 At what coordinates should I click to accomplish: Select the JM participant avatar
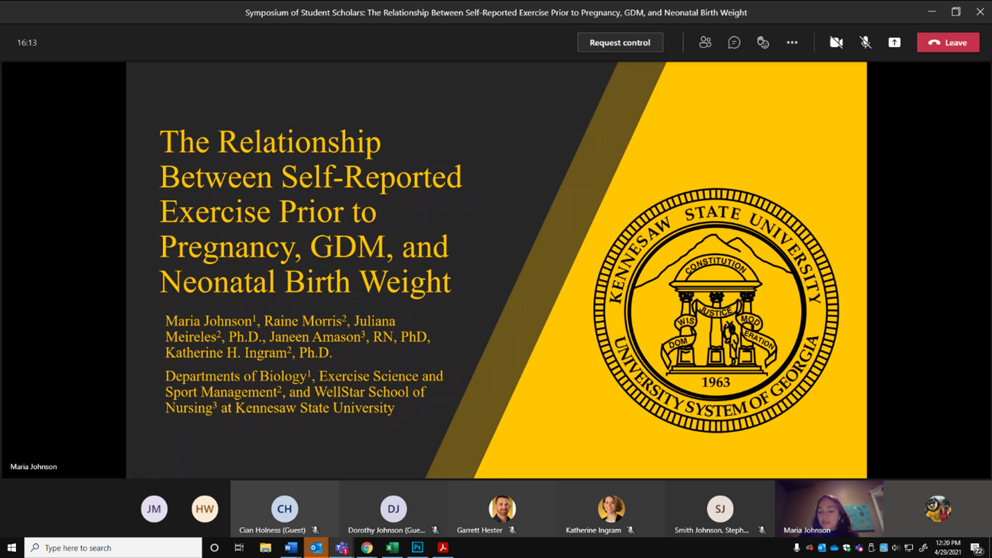[154, 509]
